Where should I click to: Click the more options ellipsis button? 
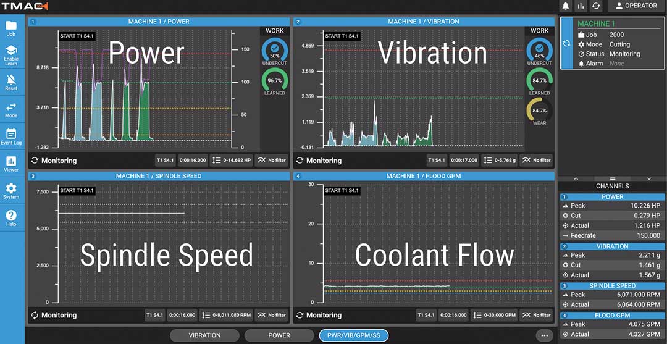(x=543, y=335)
